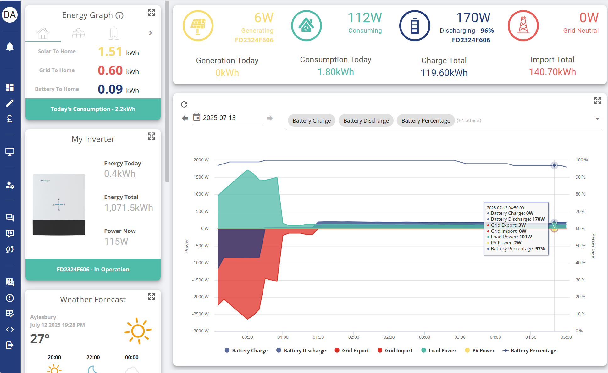Click the Battery Discharge chip
Screen dimensions: 608x373
click(366, 120)
